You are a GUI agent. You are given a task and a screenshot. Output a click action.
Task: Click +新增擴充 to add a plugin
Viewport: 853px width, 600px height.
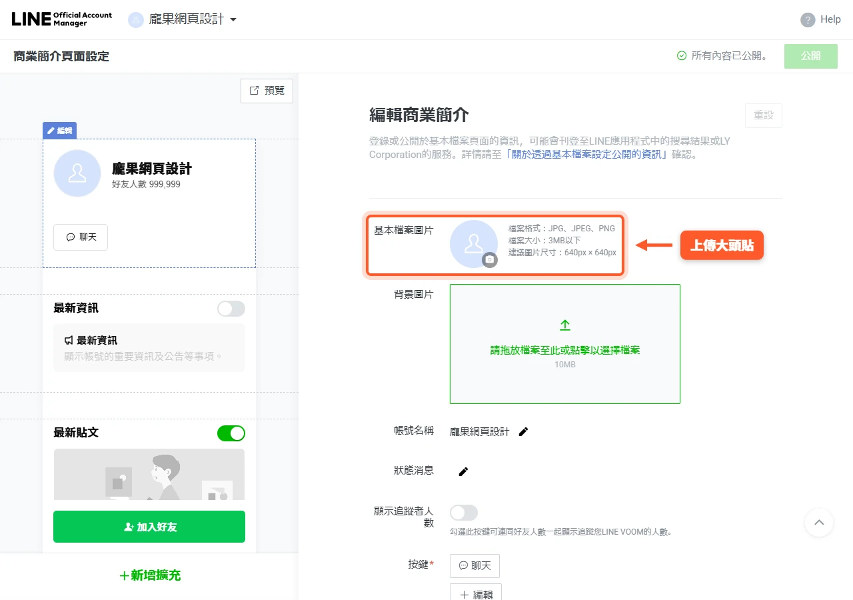(149, 575)
